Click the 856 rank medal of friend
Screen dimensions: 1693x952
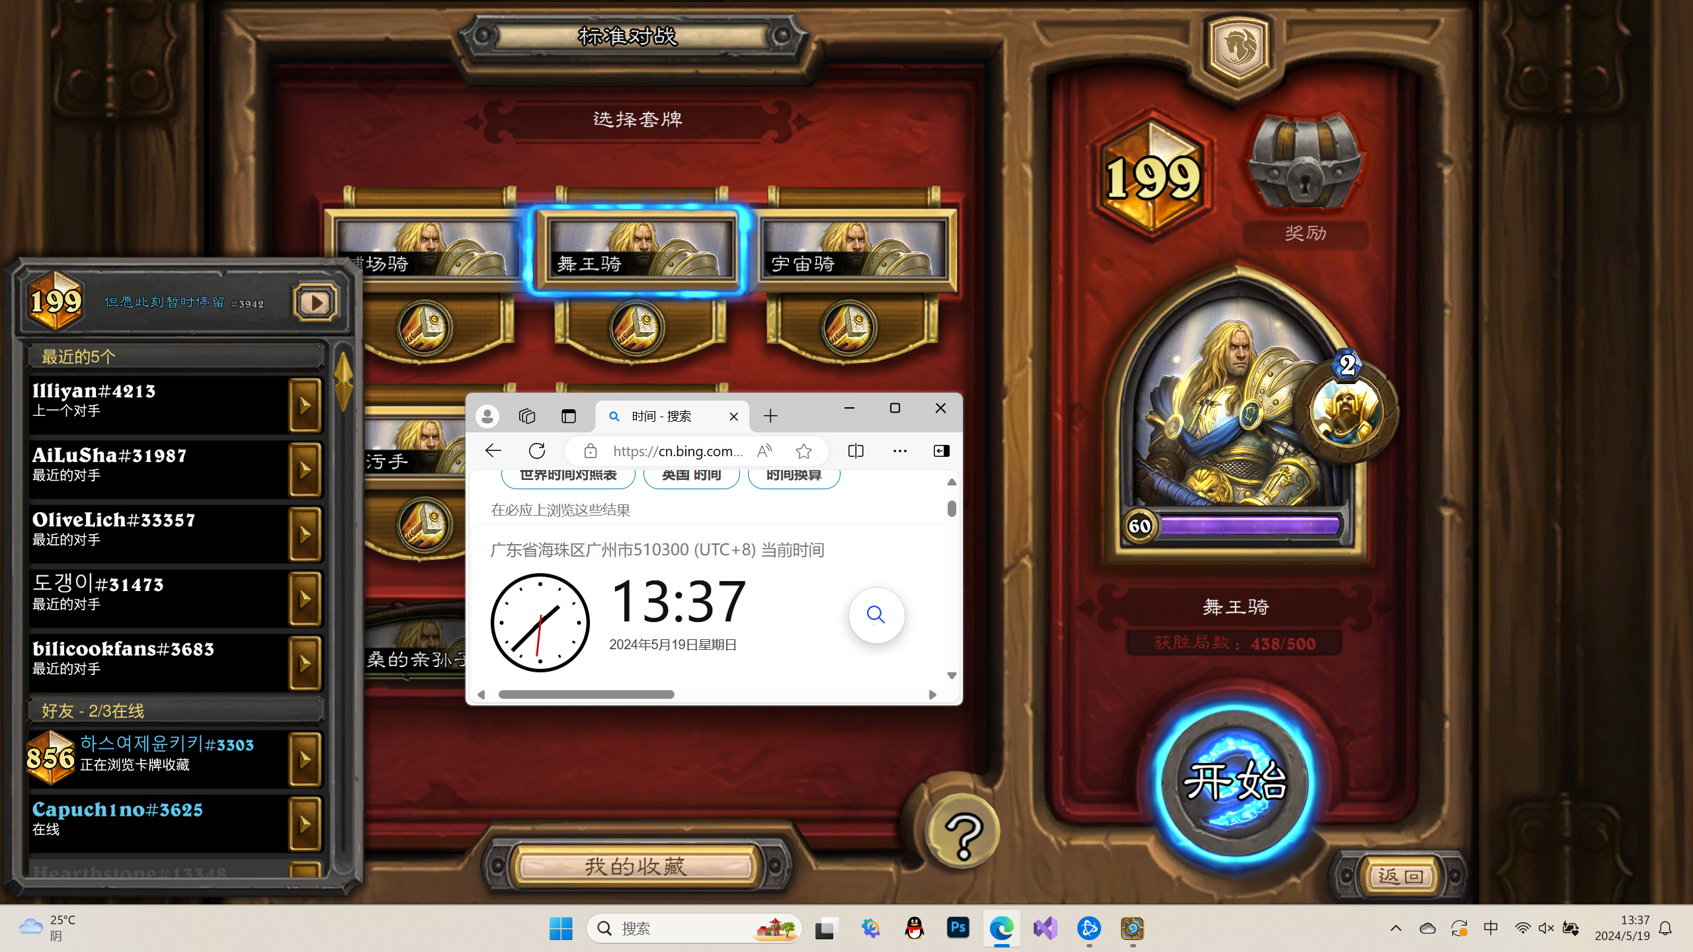click(50, 758)
